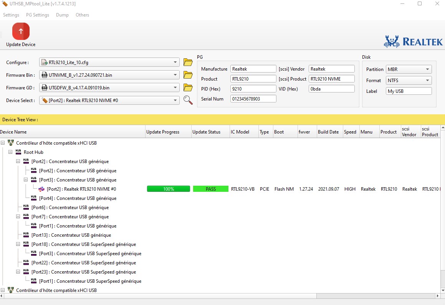
Task: Click the IC Model column header
Action: [x=244, y=132]
